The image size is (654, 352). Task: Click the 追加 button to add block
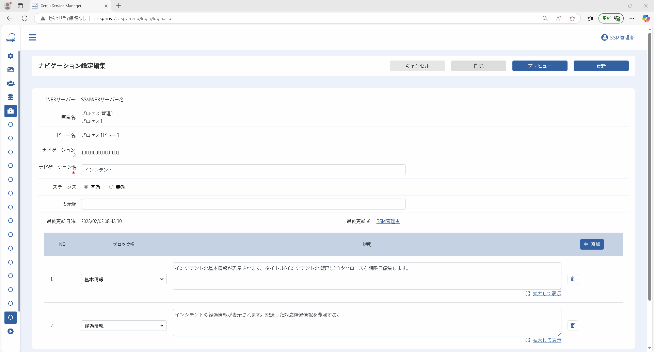coord(592,244)
